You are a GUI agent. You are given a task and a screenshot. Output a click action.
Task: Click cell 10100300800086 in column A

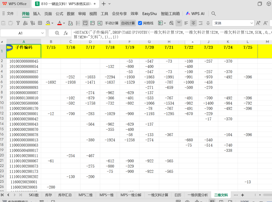tap(24, 82)
